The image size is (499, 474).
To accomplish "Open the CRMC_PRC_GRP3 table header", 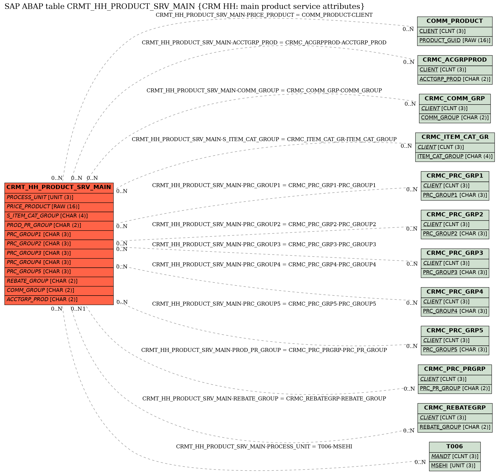I will [x=455, y=253].
